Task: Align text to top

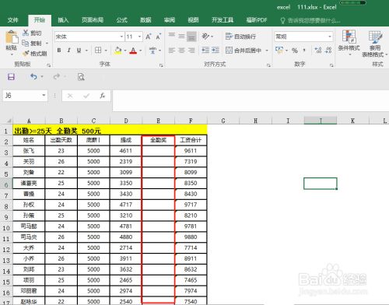Action: [x=171, y=36]
